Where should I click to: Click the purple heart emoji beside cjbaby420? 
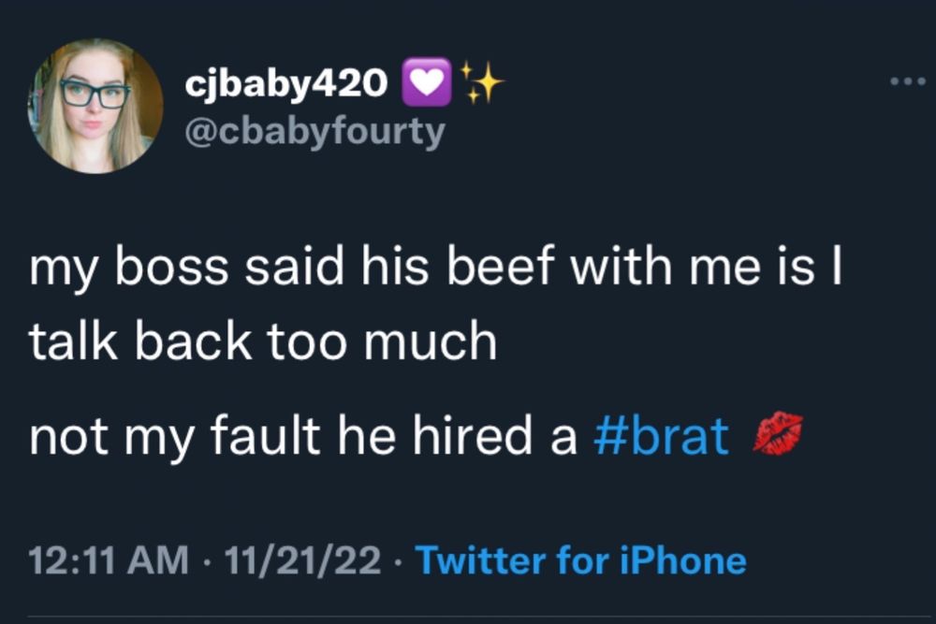pyautogui.click(x=427, y=82)
